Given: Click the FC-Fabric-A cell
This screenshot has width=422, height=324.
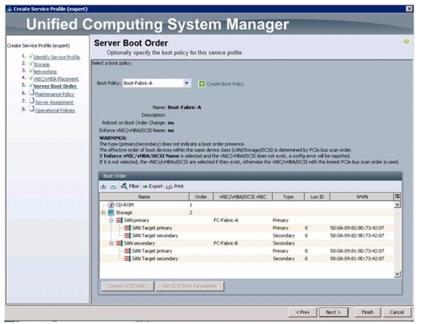Looking at the screenshot, I should pos(226,220).
